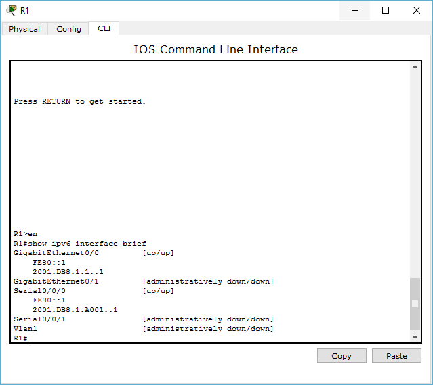
Task: Click the address 2001:DB8:1:1::1
Action: tap(68, 272)
